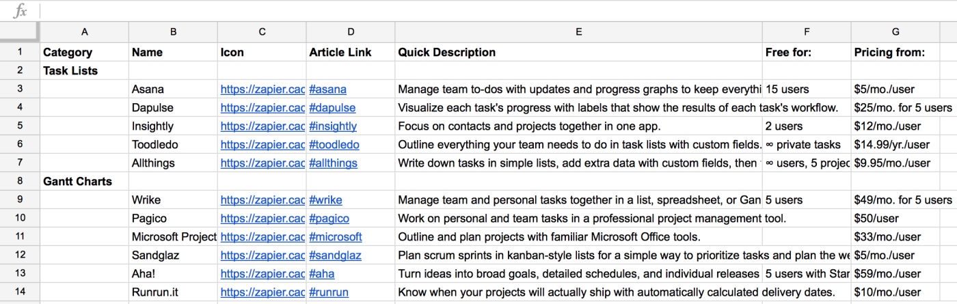Open the #asana article link

coord(328,89)
